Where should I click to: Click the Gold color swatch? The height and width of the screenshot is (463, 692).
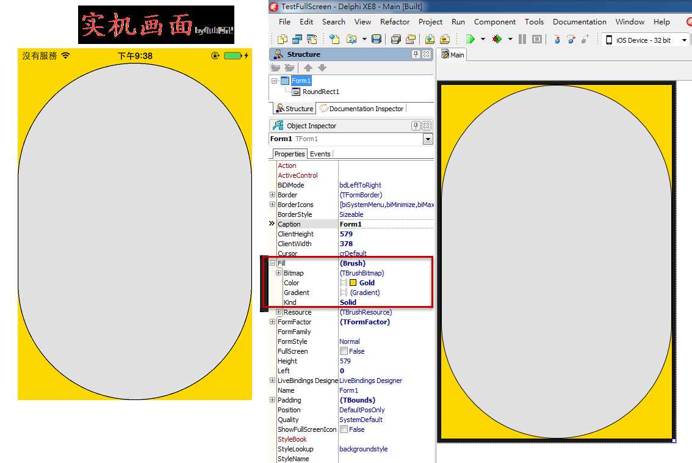(353, 282)
